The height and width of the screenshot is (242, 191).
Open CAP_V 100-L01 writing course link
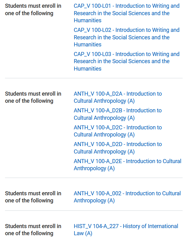click(x=127, y=13)
